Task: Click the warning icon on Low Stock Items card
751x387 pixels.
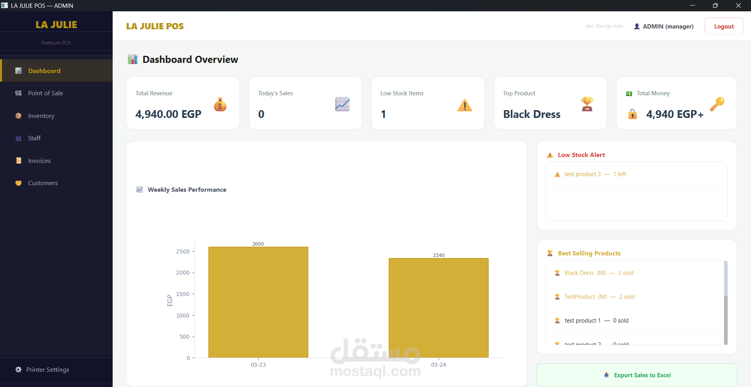Action: [465, 105]
